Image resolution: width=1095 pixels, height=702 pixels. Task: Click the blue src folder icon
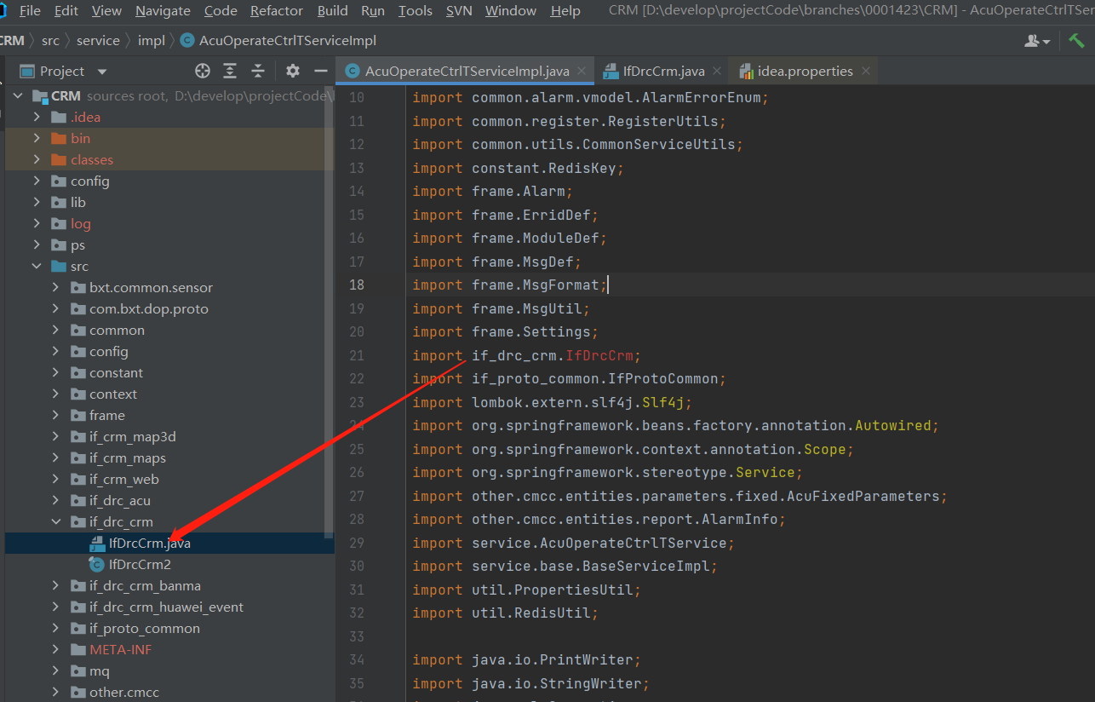(x=59, y=266)
